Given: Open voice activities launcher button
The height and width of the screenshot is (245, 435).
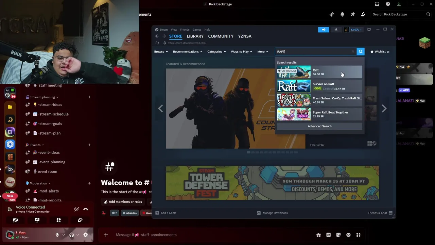Looking at the screenshot, I should point(58,220).
